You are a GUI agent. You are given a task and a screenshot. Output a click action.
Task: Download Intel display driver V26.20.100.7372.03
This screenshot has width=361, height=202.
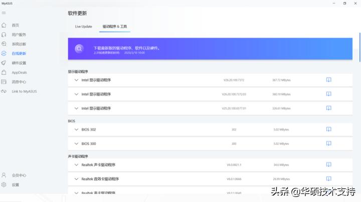tap(329, 94)
